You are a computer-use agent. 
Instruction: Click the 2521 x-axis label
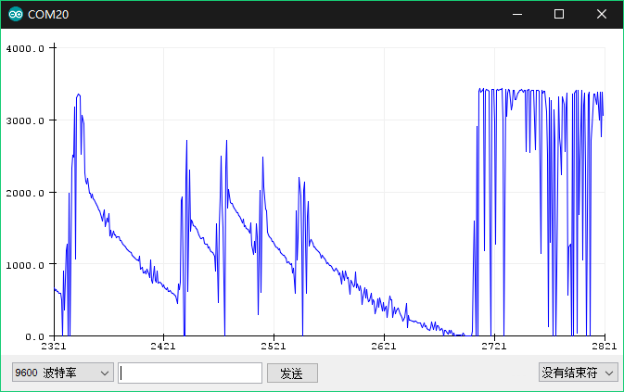click(274, 346)
